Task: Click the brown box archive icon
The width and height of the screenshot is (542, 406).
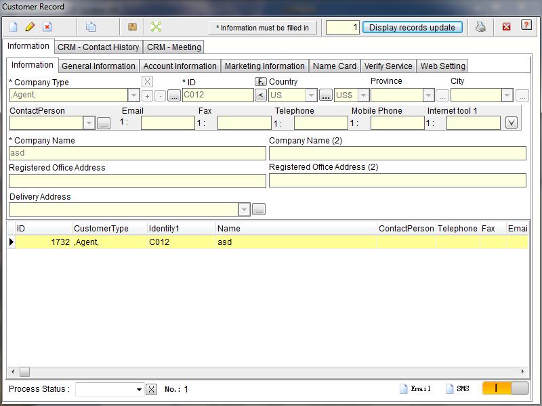Action: pyautogui.click(x=132, y=27)
